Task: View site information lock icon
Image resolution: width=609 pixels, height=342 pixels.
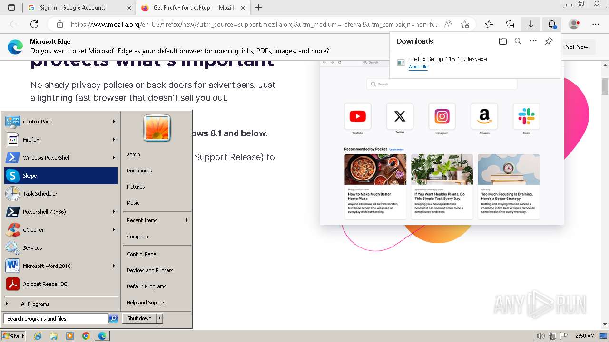Action: coord(59,24)
